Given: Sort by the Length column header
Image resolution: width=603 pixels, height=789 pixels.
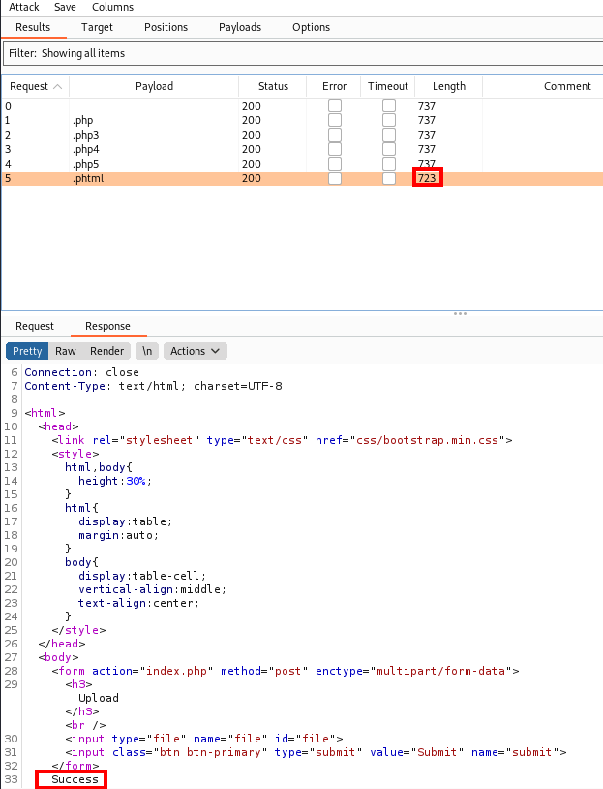Looking at the screenshot, I should point(449,86).
